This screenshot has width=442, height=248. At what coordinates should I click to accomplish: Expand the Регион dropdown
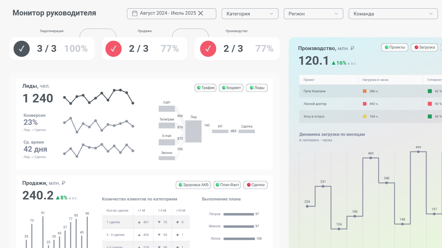(314, 14)
